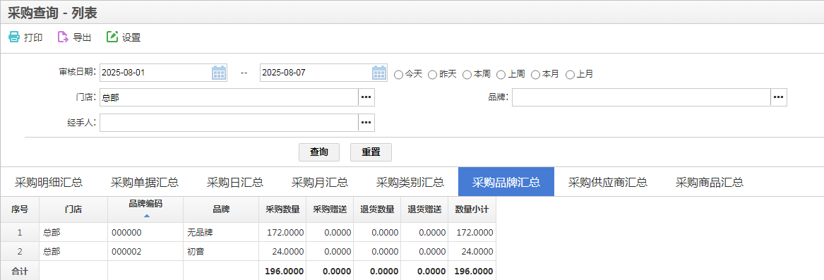Open calendar picker for end date 2025-08-07

[379, 73]
